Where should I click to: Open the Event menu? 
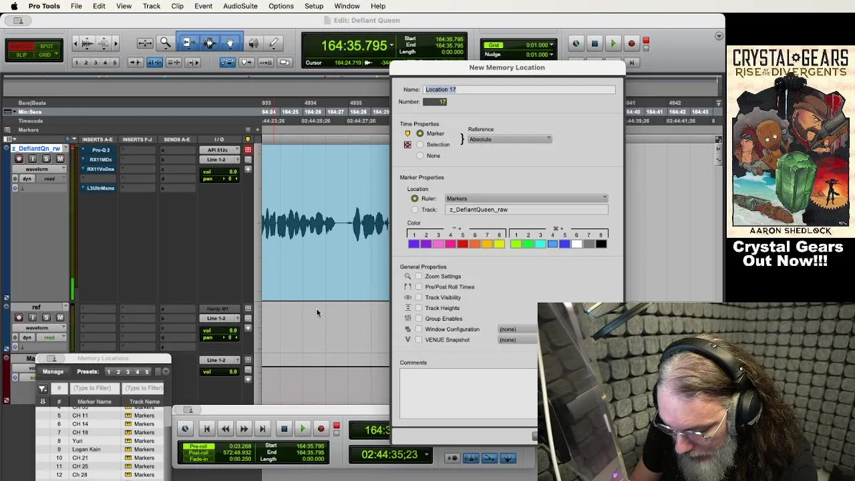(x=203, y=6)
